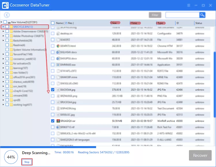
Task: Expand the working log folder node
Action: (3, 105)
